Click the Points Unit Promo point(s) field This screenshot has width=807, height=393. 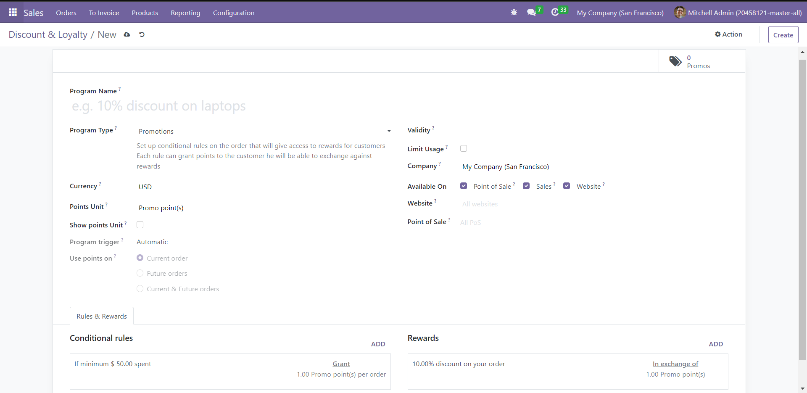tap(264, 208)
